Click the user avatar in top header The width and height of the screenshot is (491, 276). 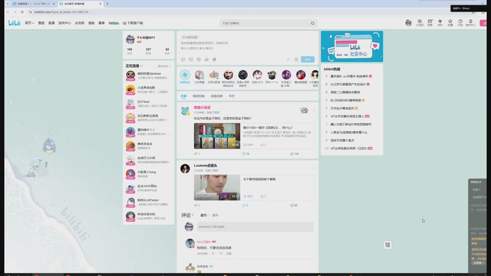tap(408, 23)
